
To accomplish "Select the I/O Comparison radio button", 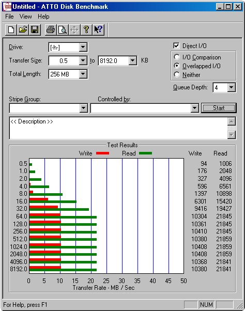I will (177, 57).
